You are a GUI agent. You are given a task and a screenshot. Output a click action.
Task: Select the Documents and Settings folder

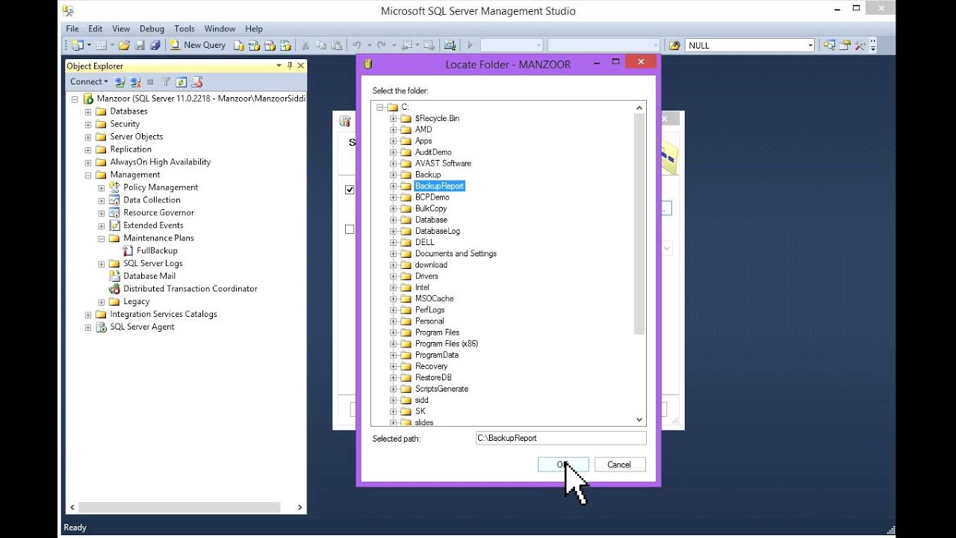[x=456, y=253]
